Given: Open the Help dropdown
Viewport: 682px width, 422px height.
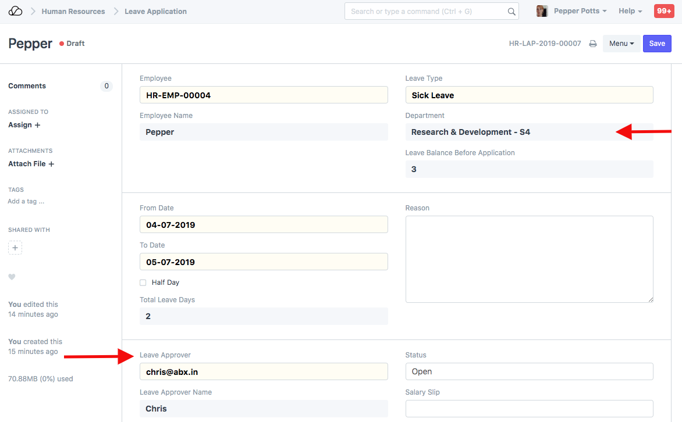Looking at the screenshot, I should (x=630, y=11).
